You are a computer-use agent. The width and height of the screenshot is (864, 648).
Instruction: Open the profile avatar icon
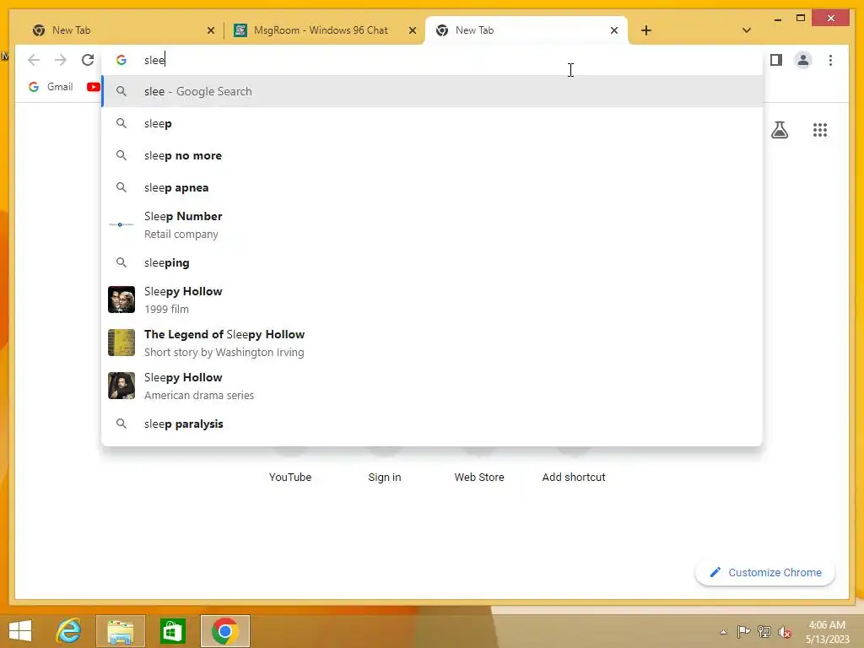click(x=803, y=60)
